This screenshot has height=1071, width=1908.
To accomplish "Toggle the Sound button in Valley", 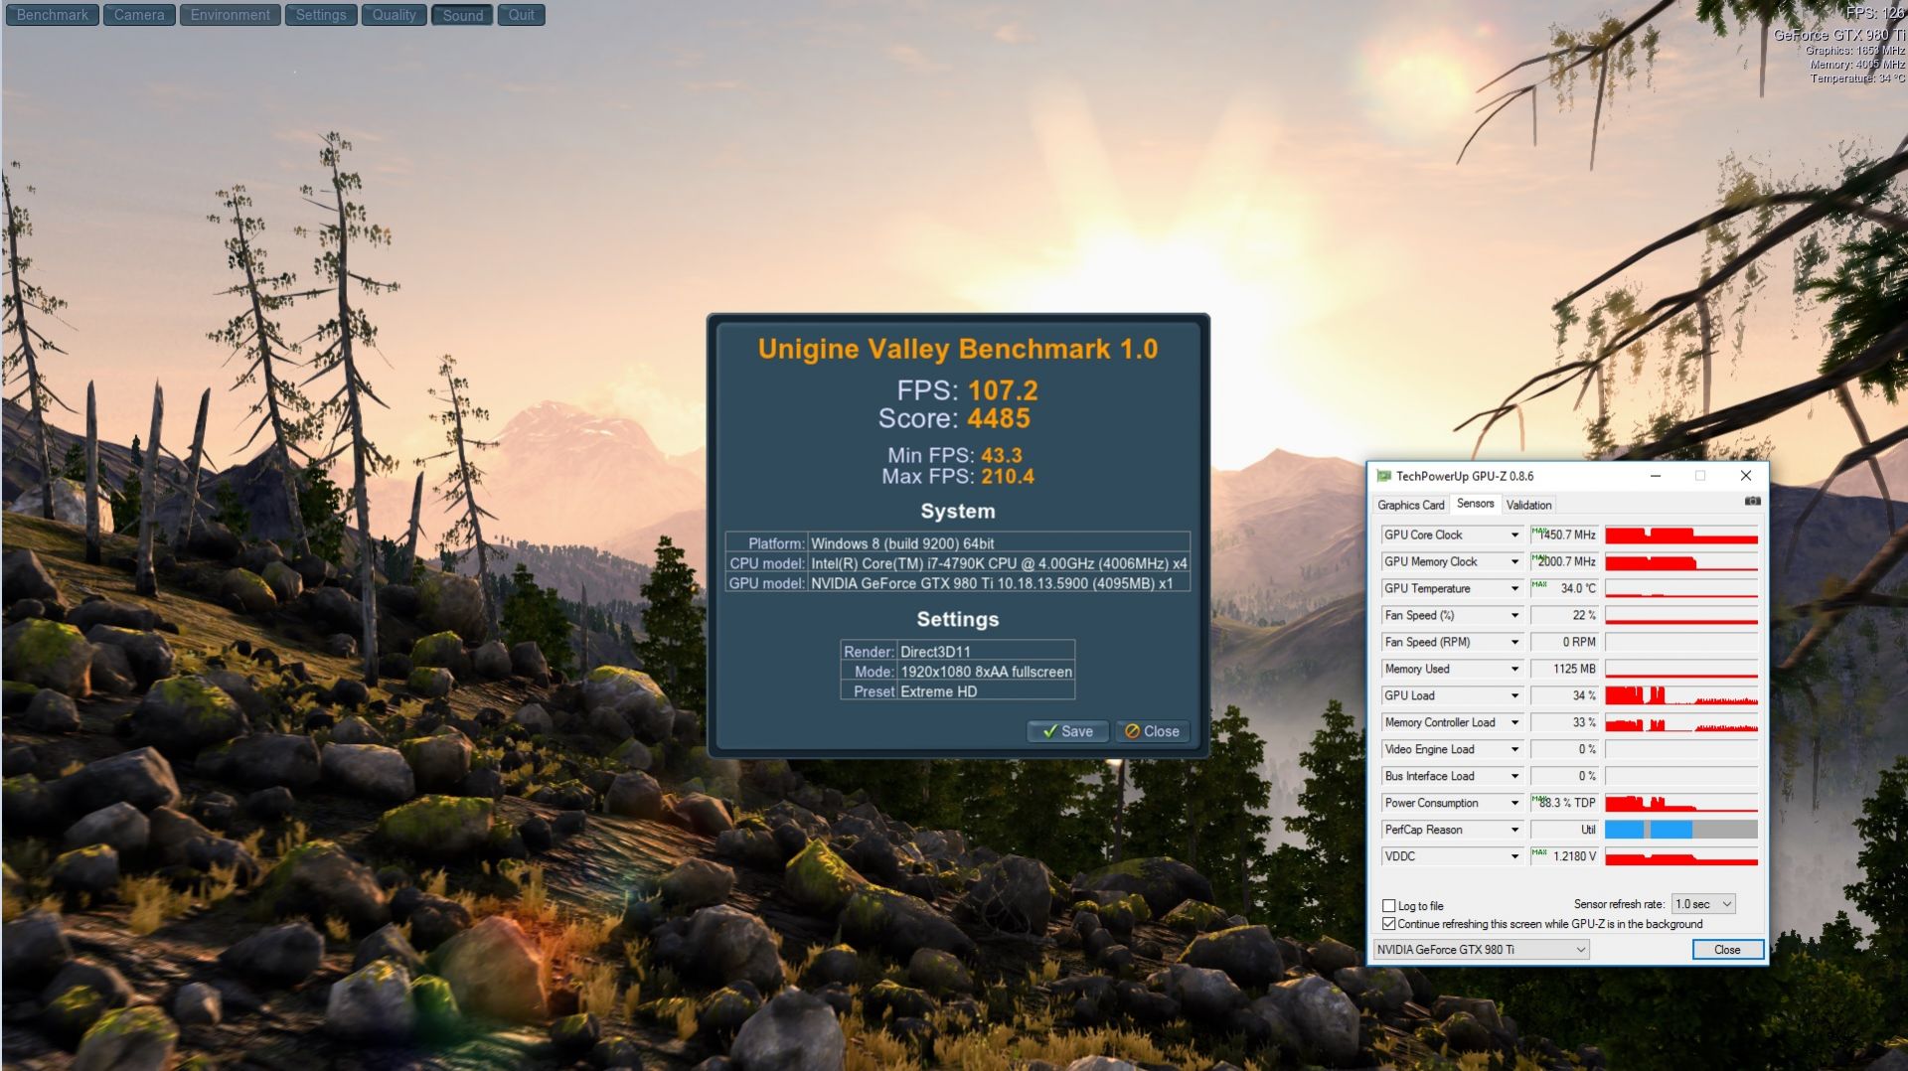I will [x=462, y=15].
